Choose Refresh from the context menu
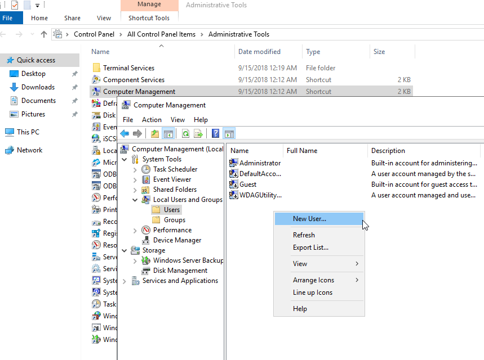The width and height of the screenshot is (484, 360). 319,235
